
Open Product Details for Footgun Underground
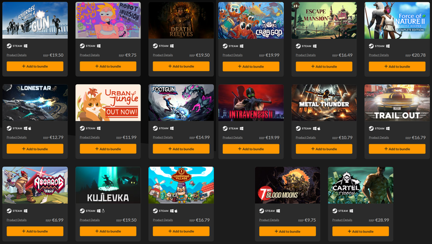pos(163,137)
